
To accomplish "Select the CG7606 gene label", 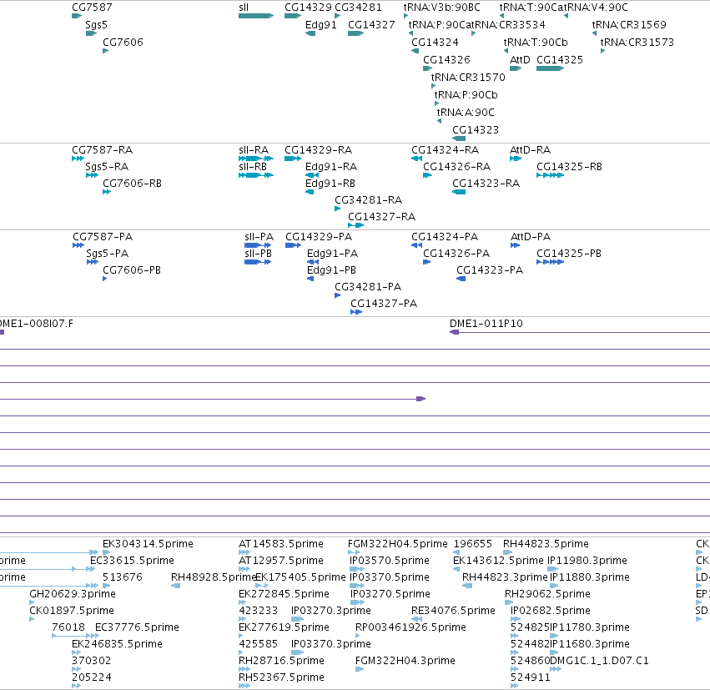I will (x=123, y=42).
